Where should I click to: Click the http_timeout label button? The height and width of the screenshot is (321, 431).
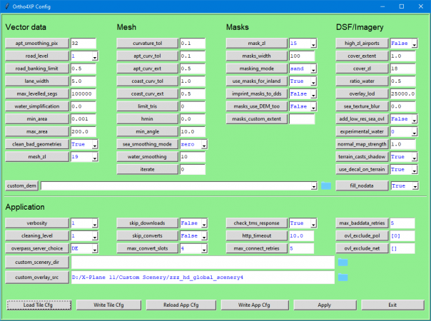tap(257, 236)
